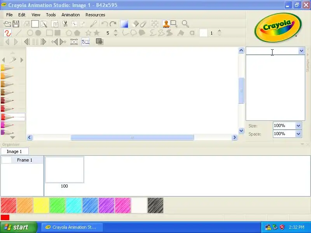311x233 pixels.
Task: Click the frame thumbnail labeled 100
Action: coord(65,170)
